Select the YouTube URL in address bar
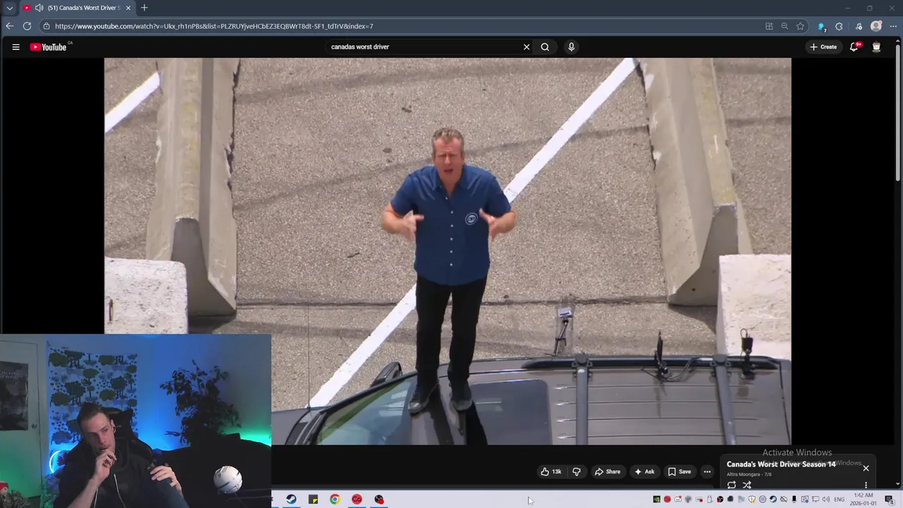This screenshot has height=508, width=903. tap(214, 26)
